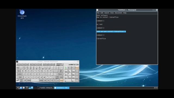Click the highlighted sudo apt-get install line

tap(111, 32)
